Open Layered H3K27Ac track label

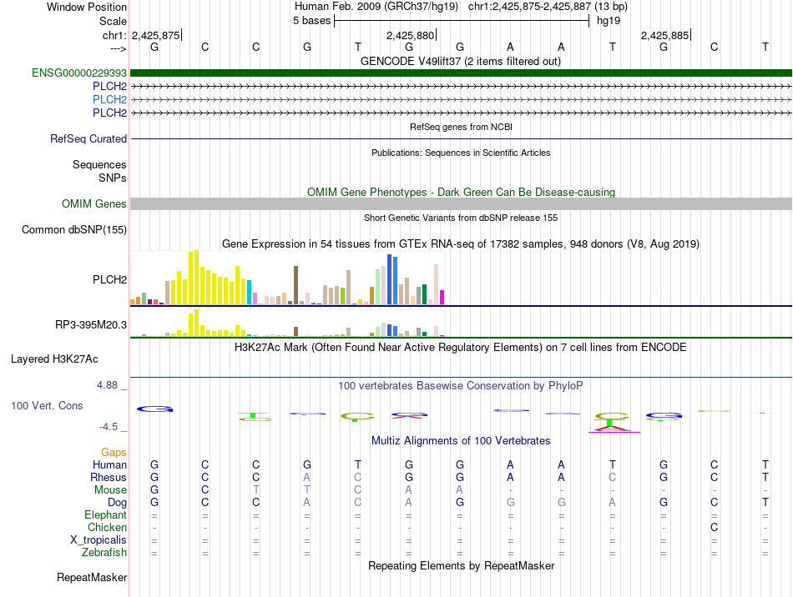tap(54, 359)
